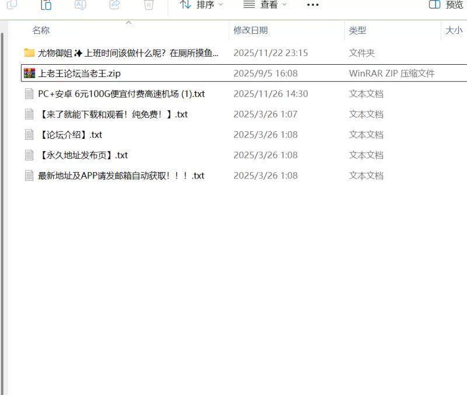The height and width of the screenshot is (395, 467).
Task: Open the 排序 sort dropdown
Action: pyautogui.click(x=201, y=5)
